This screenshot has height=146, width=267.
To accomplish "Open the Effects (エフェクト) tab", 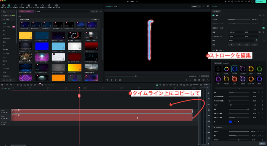I will [36, 6].
